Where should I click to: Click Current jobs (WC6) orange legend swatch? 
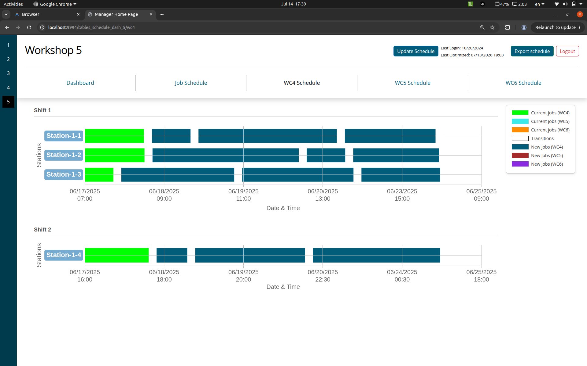pos(520,130)
